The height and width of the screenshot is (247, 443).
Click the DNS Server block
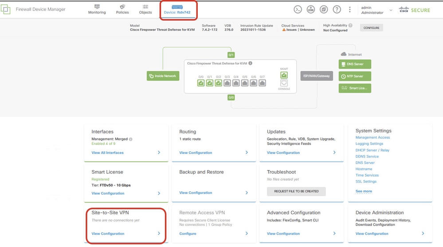coord(355,64)
